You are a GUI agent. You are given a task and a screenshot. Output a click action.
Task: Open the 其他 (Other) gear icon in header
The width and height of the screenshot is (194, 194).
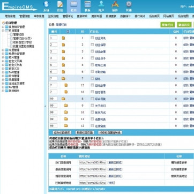point(129,4)
